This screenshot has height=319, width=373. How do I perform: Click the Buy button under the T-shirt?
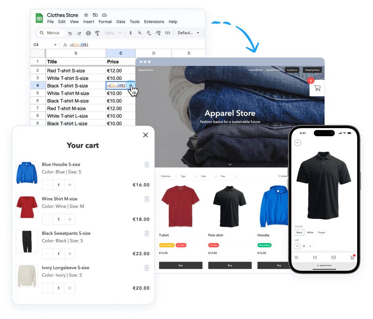[x=180, y=265]
